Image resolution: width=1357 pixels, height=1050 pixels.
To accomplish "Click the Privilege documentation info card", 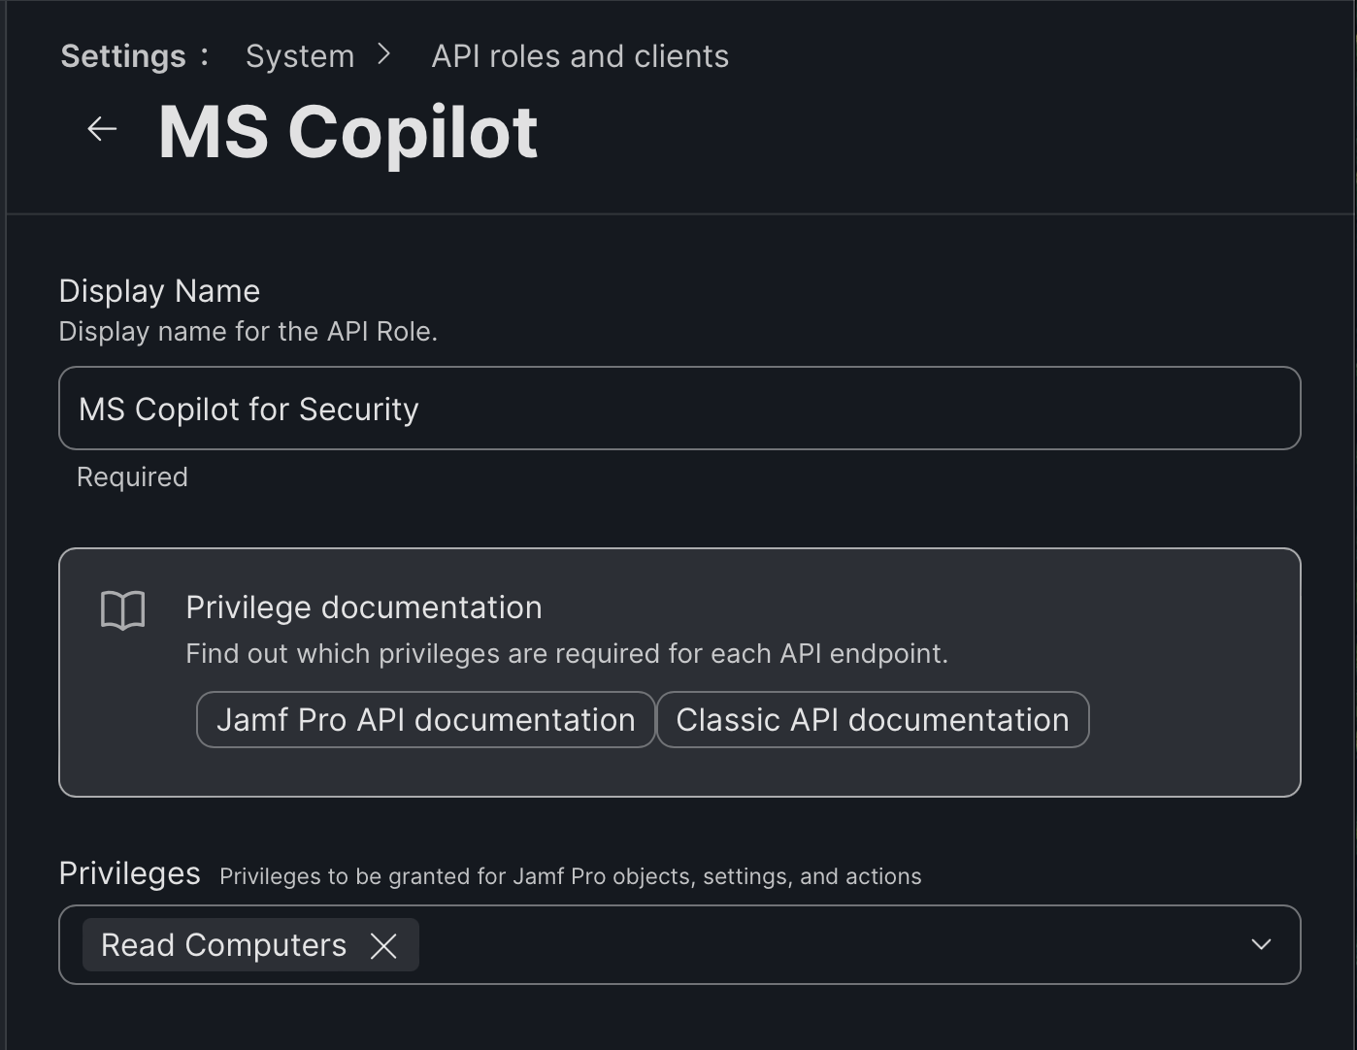I will tap(679, 672).
